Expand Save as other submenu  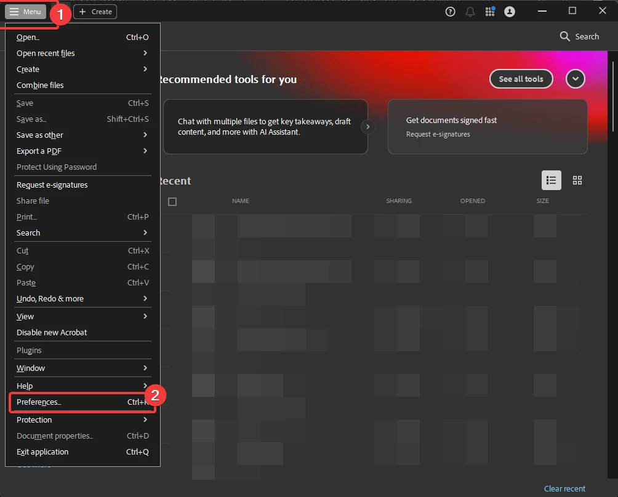82,135
